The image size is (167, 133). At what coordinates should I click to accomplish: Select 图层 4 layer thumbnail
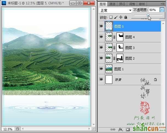point(109,37)
